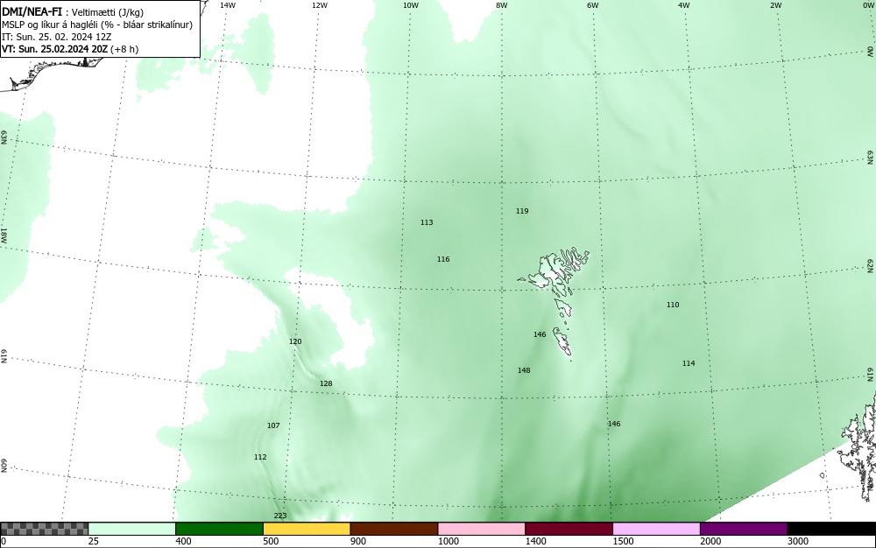This screenshot has height=548, width=876.
Task: Select the light mint green legend swatch
Action: (x=132, y=529)
